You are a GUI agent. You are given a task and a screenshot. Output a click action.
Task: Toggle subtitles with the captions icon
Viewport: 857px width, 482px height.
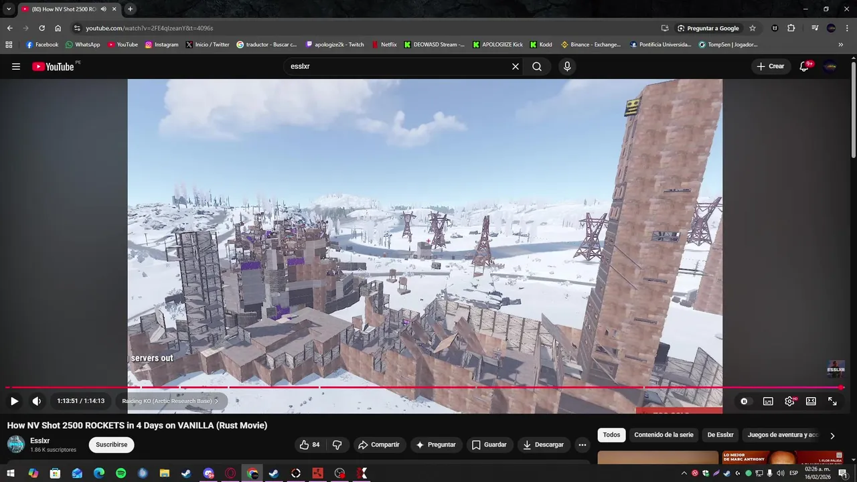click(768, 401)
